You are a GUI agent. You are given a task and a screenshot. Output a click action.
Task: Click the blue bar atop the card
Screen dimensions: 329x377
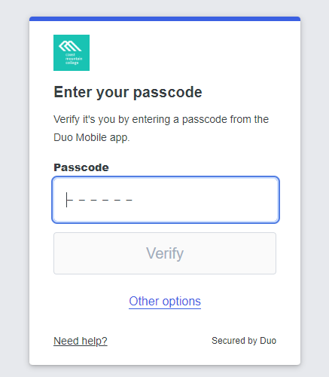tap(165, 19)
